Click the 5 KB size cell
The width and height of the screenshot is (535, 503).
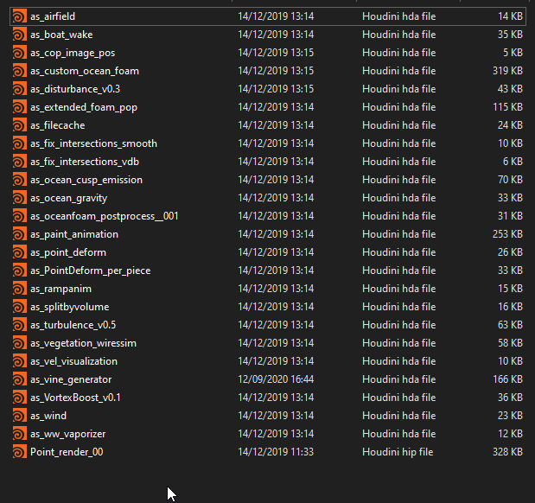513,53
